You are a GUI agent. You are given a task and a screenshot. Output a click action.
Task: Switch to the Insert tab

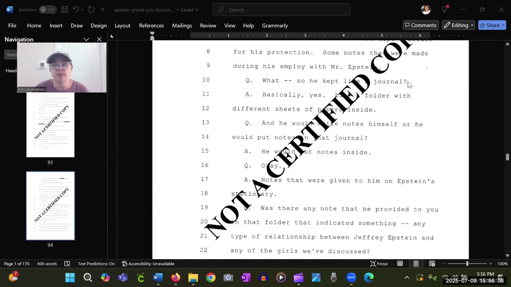click(56, 26)
